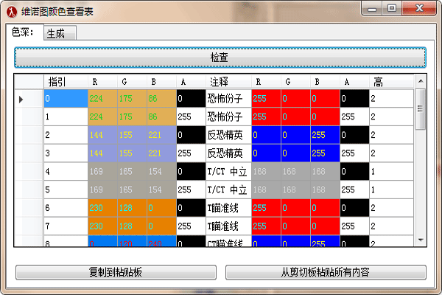This screenshot has height=295, width=442.
Task: Select index cell 0 highlighted in blue
Action: coord(66,99)
